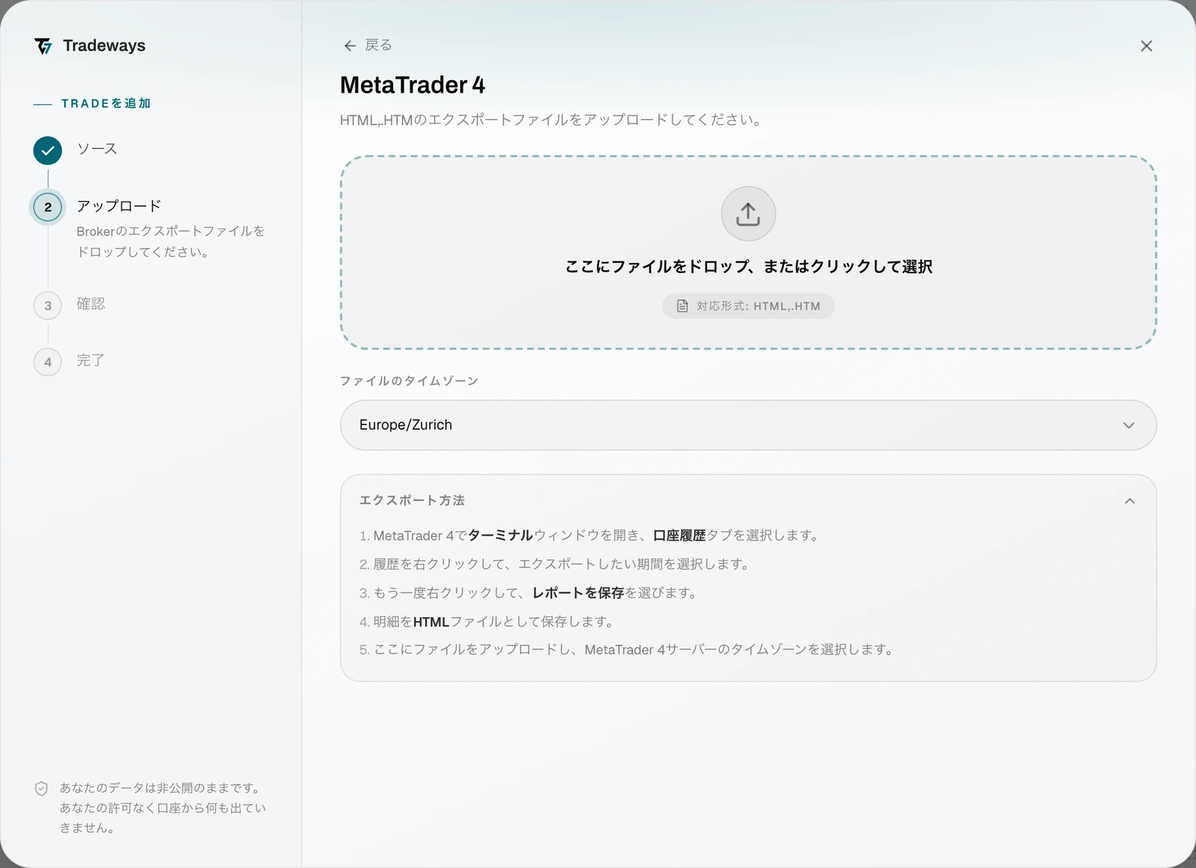Click instruction 1 about ターミナル window
1196x868 pixels.
[589, 535]
